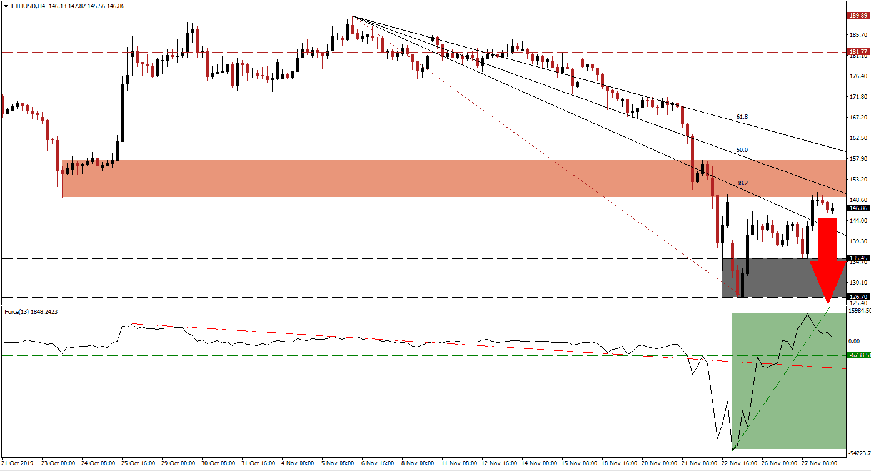Click the 50.0 Fibonacci fan label
Image resolution: width=871 pixels, height=471 pixels.
coord(742,150)
